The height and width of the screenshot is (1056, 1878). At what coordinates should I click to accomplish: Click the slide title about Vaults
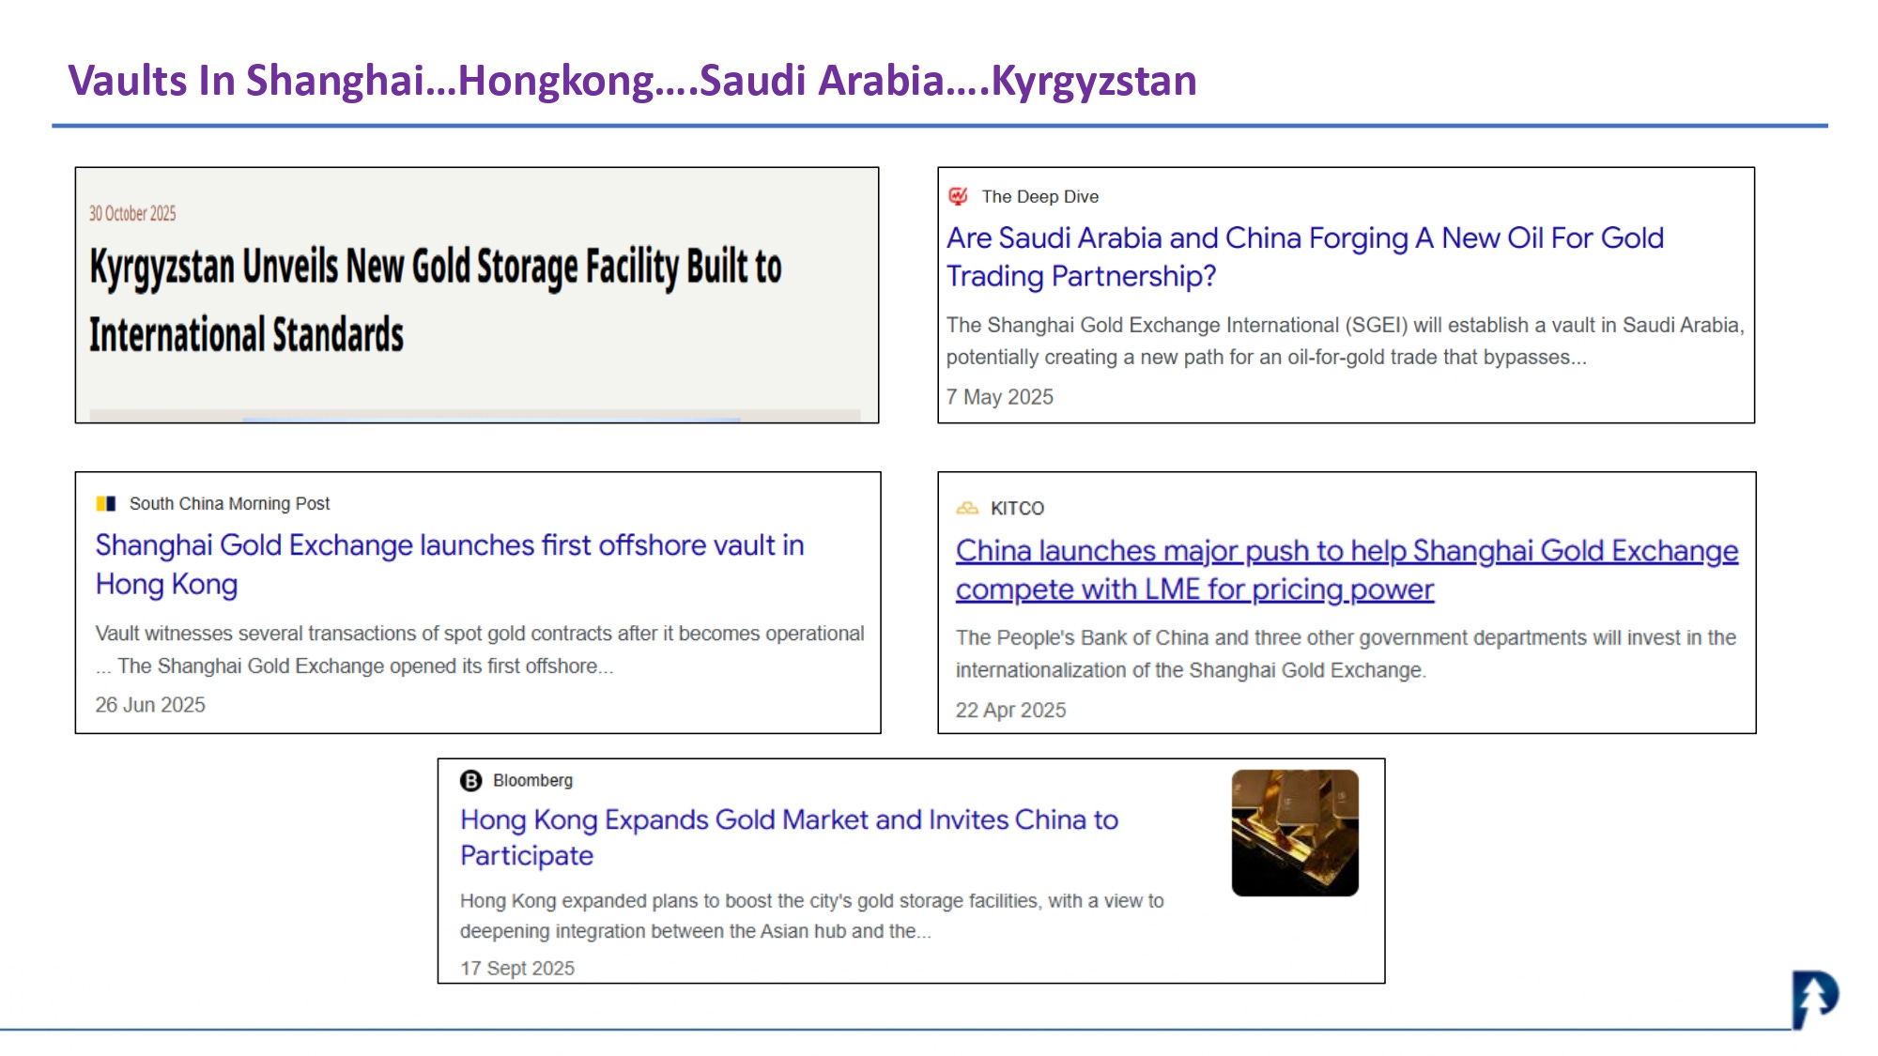(x=632, y=81)
